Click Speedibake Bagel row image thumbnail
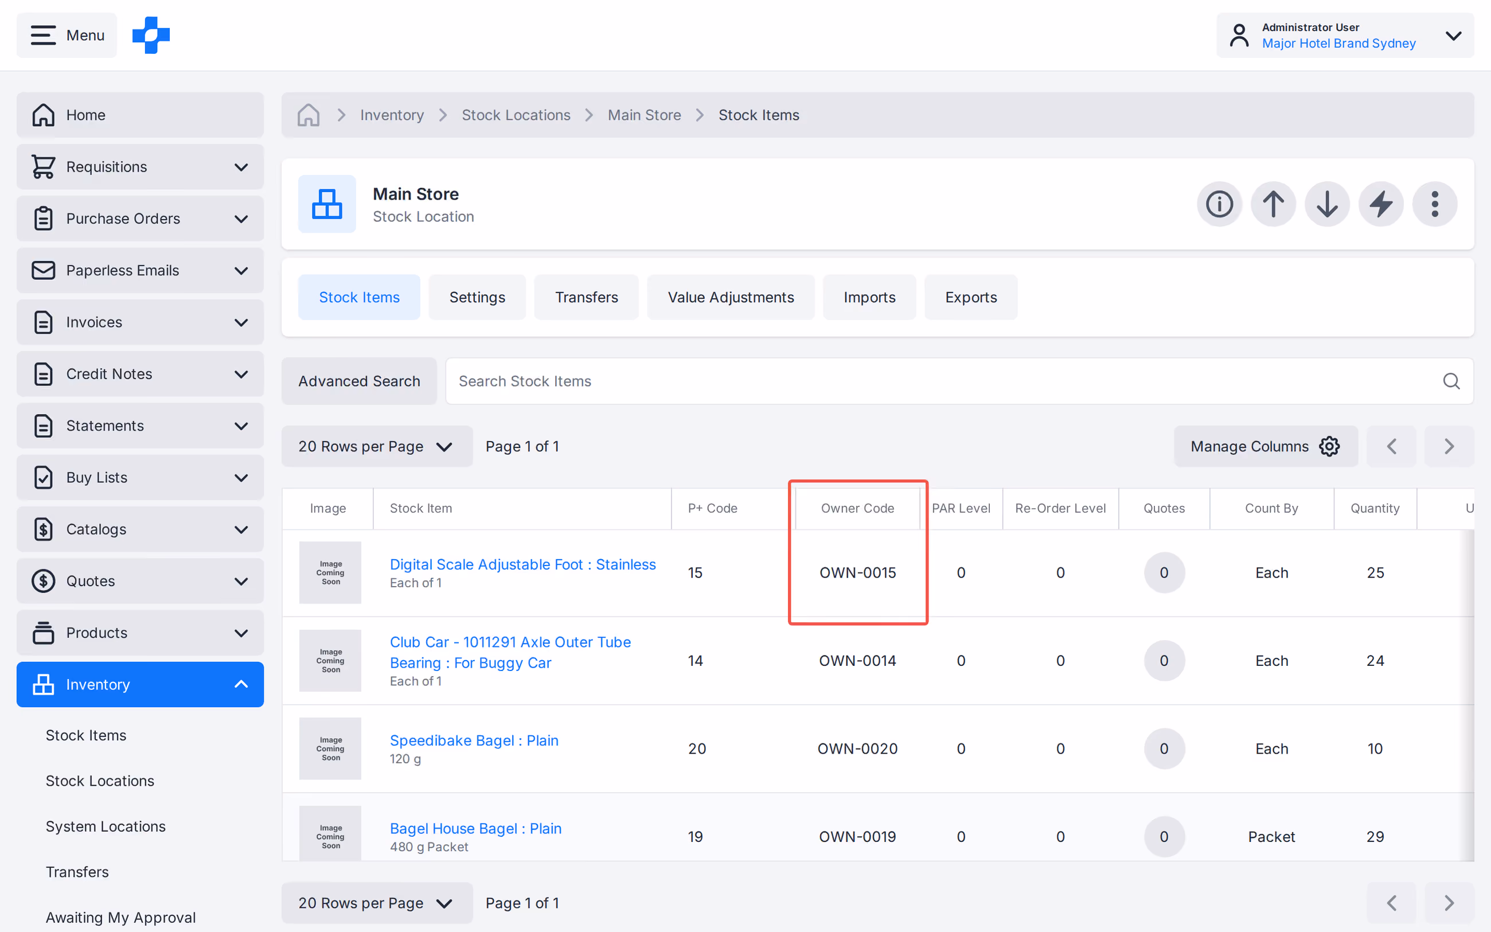This screenshot has width=1491, height=932. click(x=330, y=748)
